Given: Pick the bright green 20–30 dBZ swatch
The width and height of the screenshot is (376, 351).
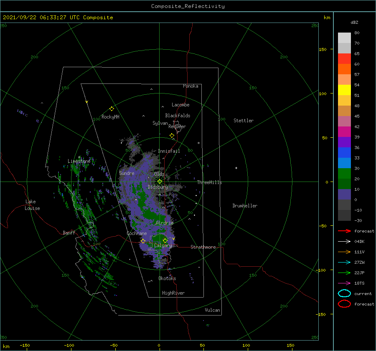Looking at the screenshot, I should tap(344, 174).
